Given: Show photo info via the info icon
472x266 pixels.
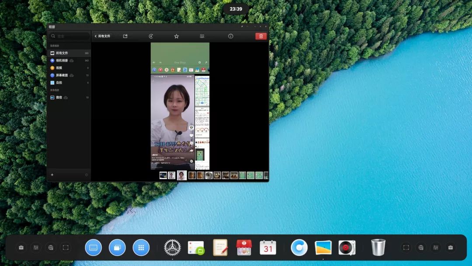Looking at the screenshot, I should (x=231, y=36).
